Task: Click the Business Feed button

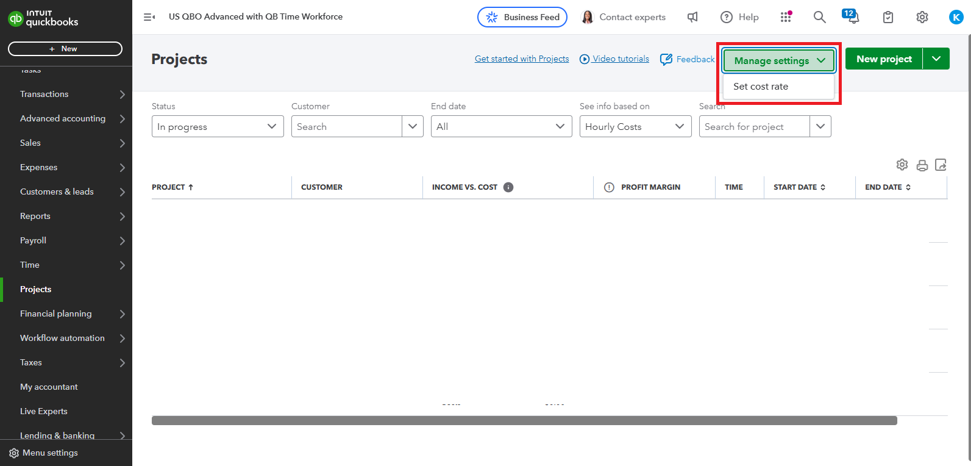Action: click(x=522, y=17)
